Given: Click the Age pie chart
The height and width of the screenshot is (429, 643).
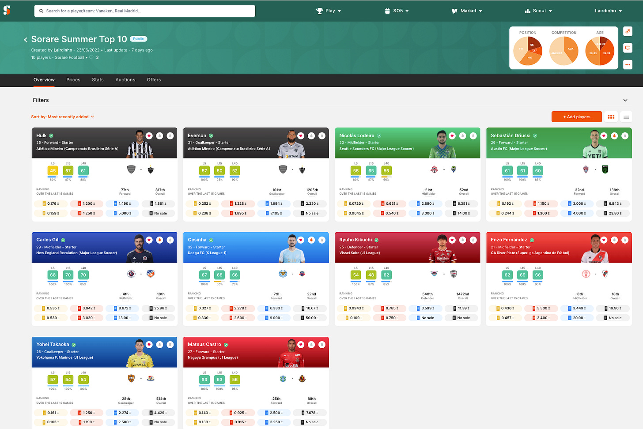Looking at the screenshot, I should click(600, 51).
